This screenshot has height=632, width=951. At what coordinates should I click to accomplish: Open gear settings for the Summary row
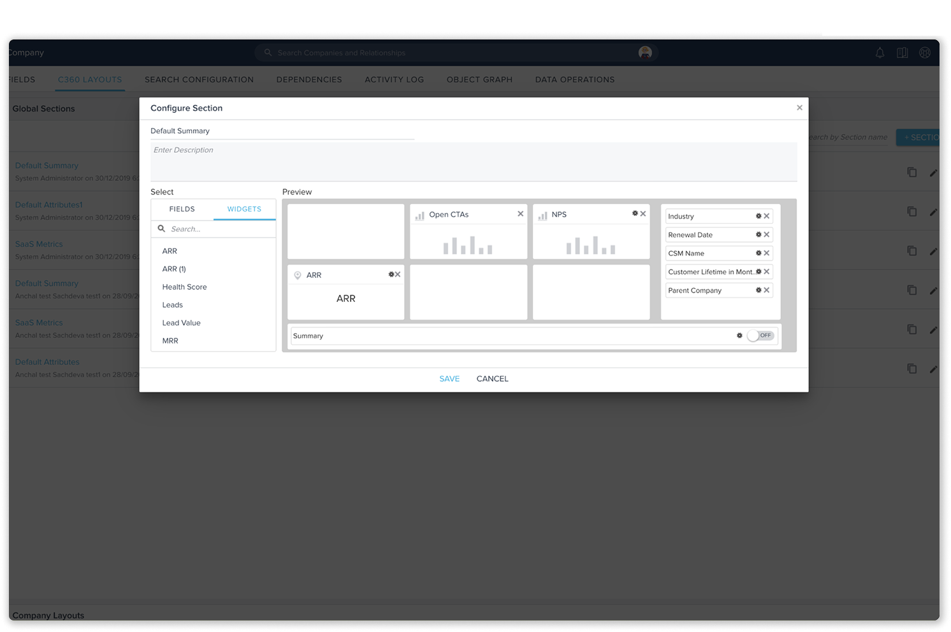coord(739,336)
